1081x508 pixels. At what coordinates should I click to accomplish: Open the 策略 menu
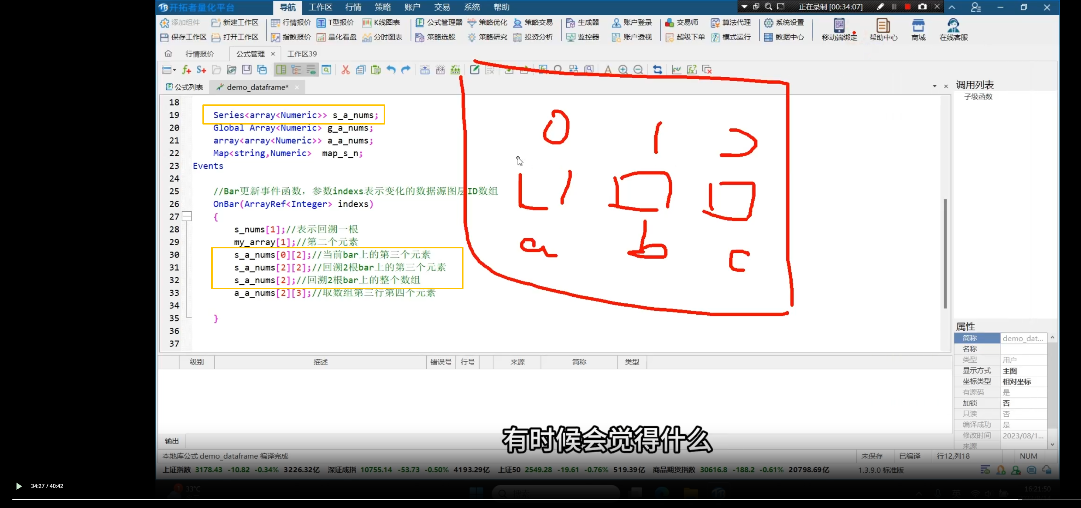click(x=382, y=7)
